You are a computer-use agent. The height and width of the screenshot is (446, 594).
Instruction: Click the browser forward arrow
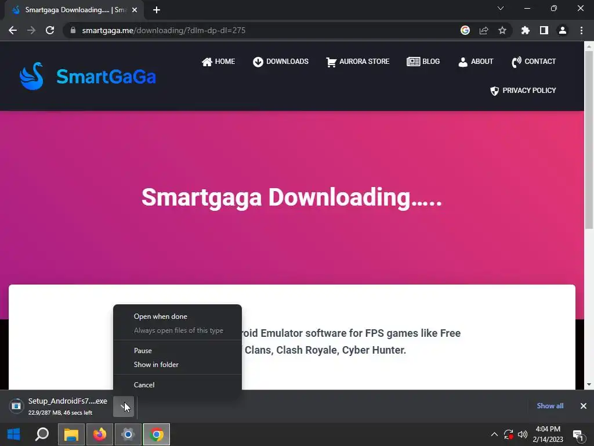(31, 30)
